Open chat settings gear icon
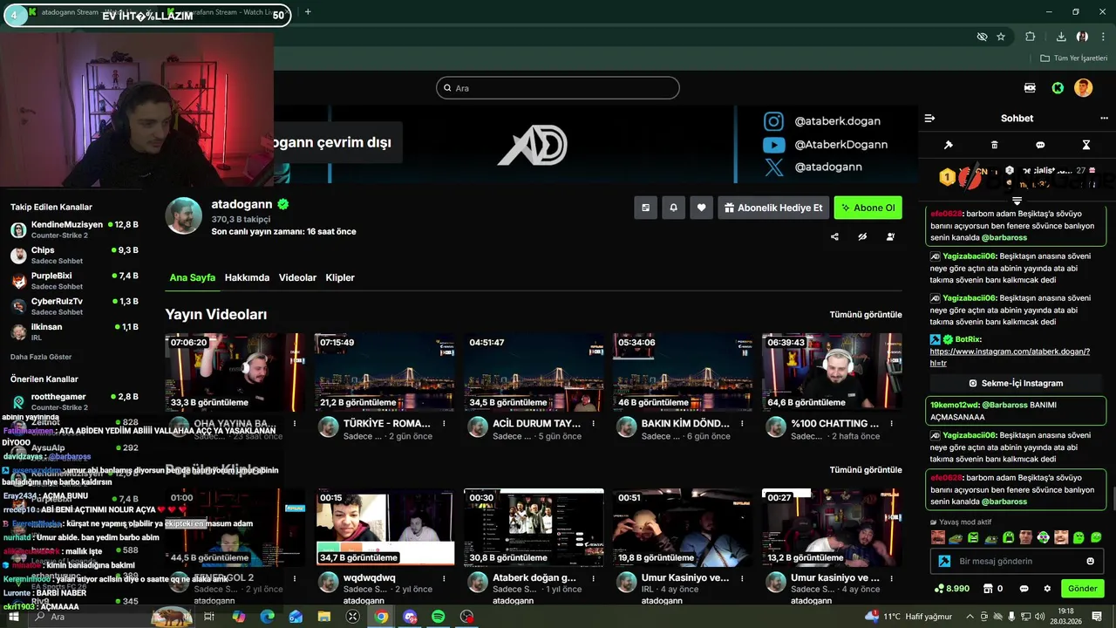The width and height of the screenshot is (1116, 628). pos(1047,589)
